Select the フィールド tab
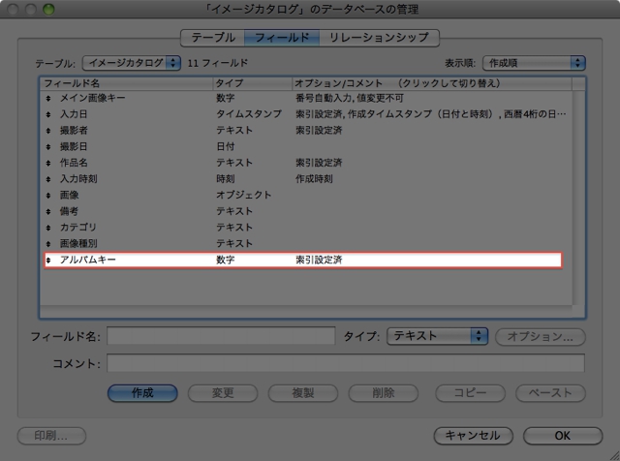The image size is (620, 461). 282,38
